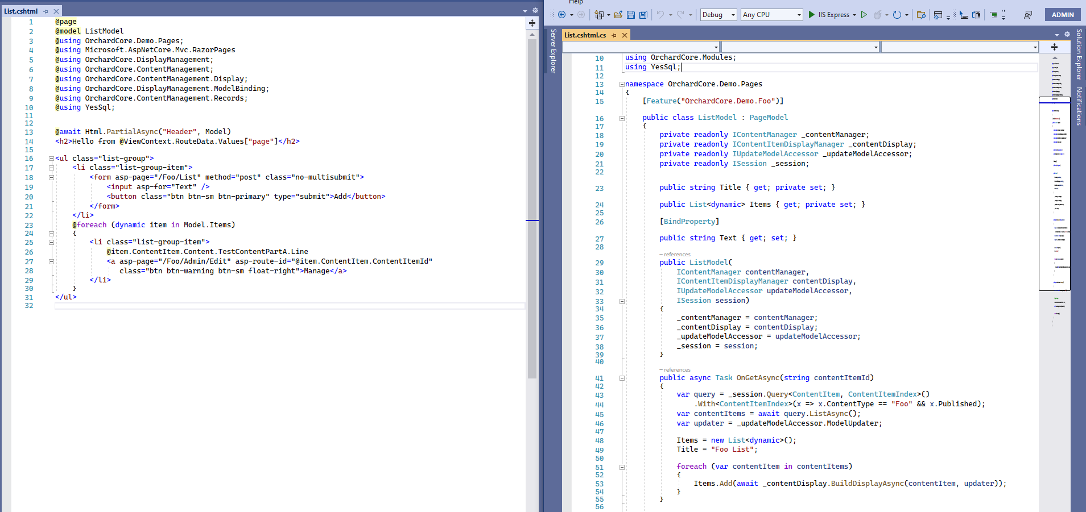The width and height of the screenshot is (1086, 512).
Task: Click the Navigate Backward arrow icon
Action: (x=562, y=15)
